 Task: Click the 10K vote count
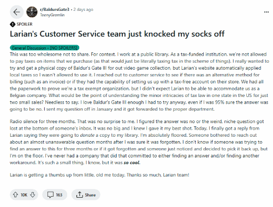[24, 195]
